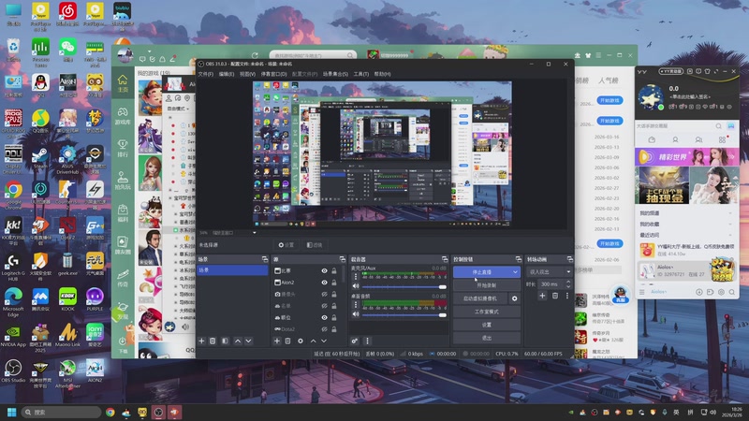Pop out the controls dock
The image size is (749, 421).
coord(519,259)
